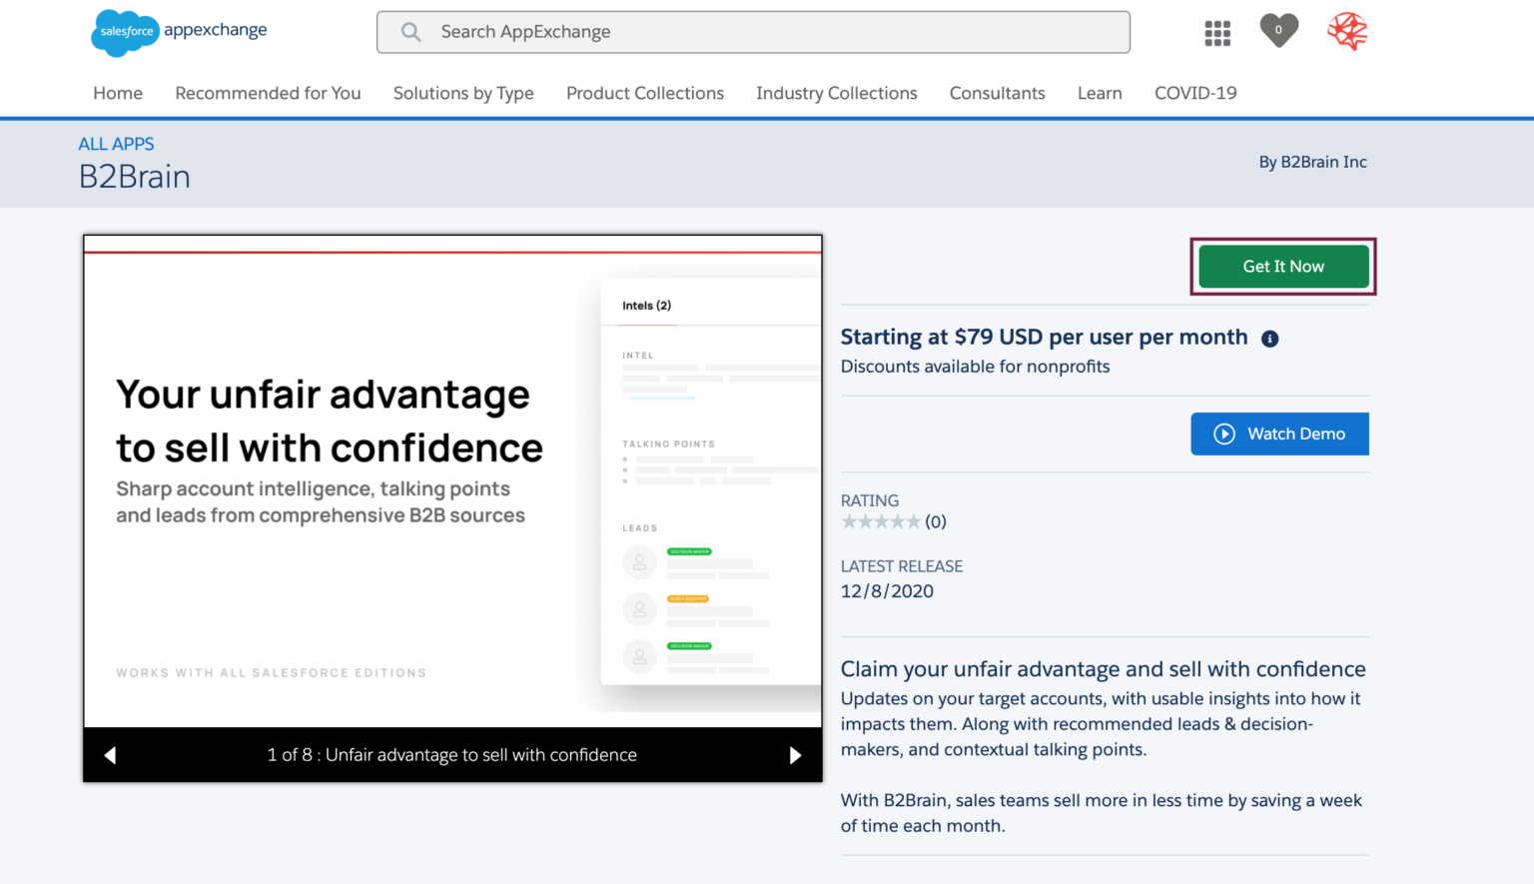Click the B2Brain red brain logo
This screenshot has width=1534, height=884.
[1347, 31]
